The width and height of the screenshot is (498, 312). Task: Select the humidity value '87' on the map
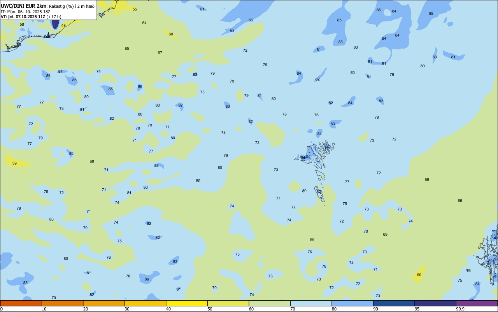181,105
